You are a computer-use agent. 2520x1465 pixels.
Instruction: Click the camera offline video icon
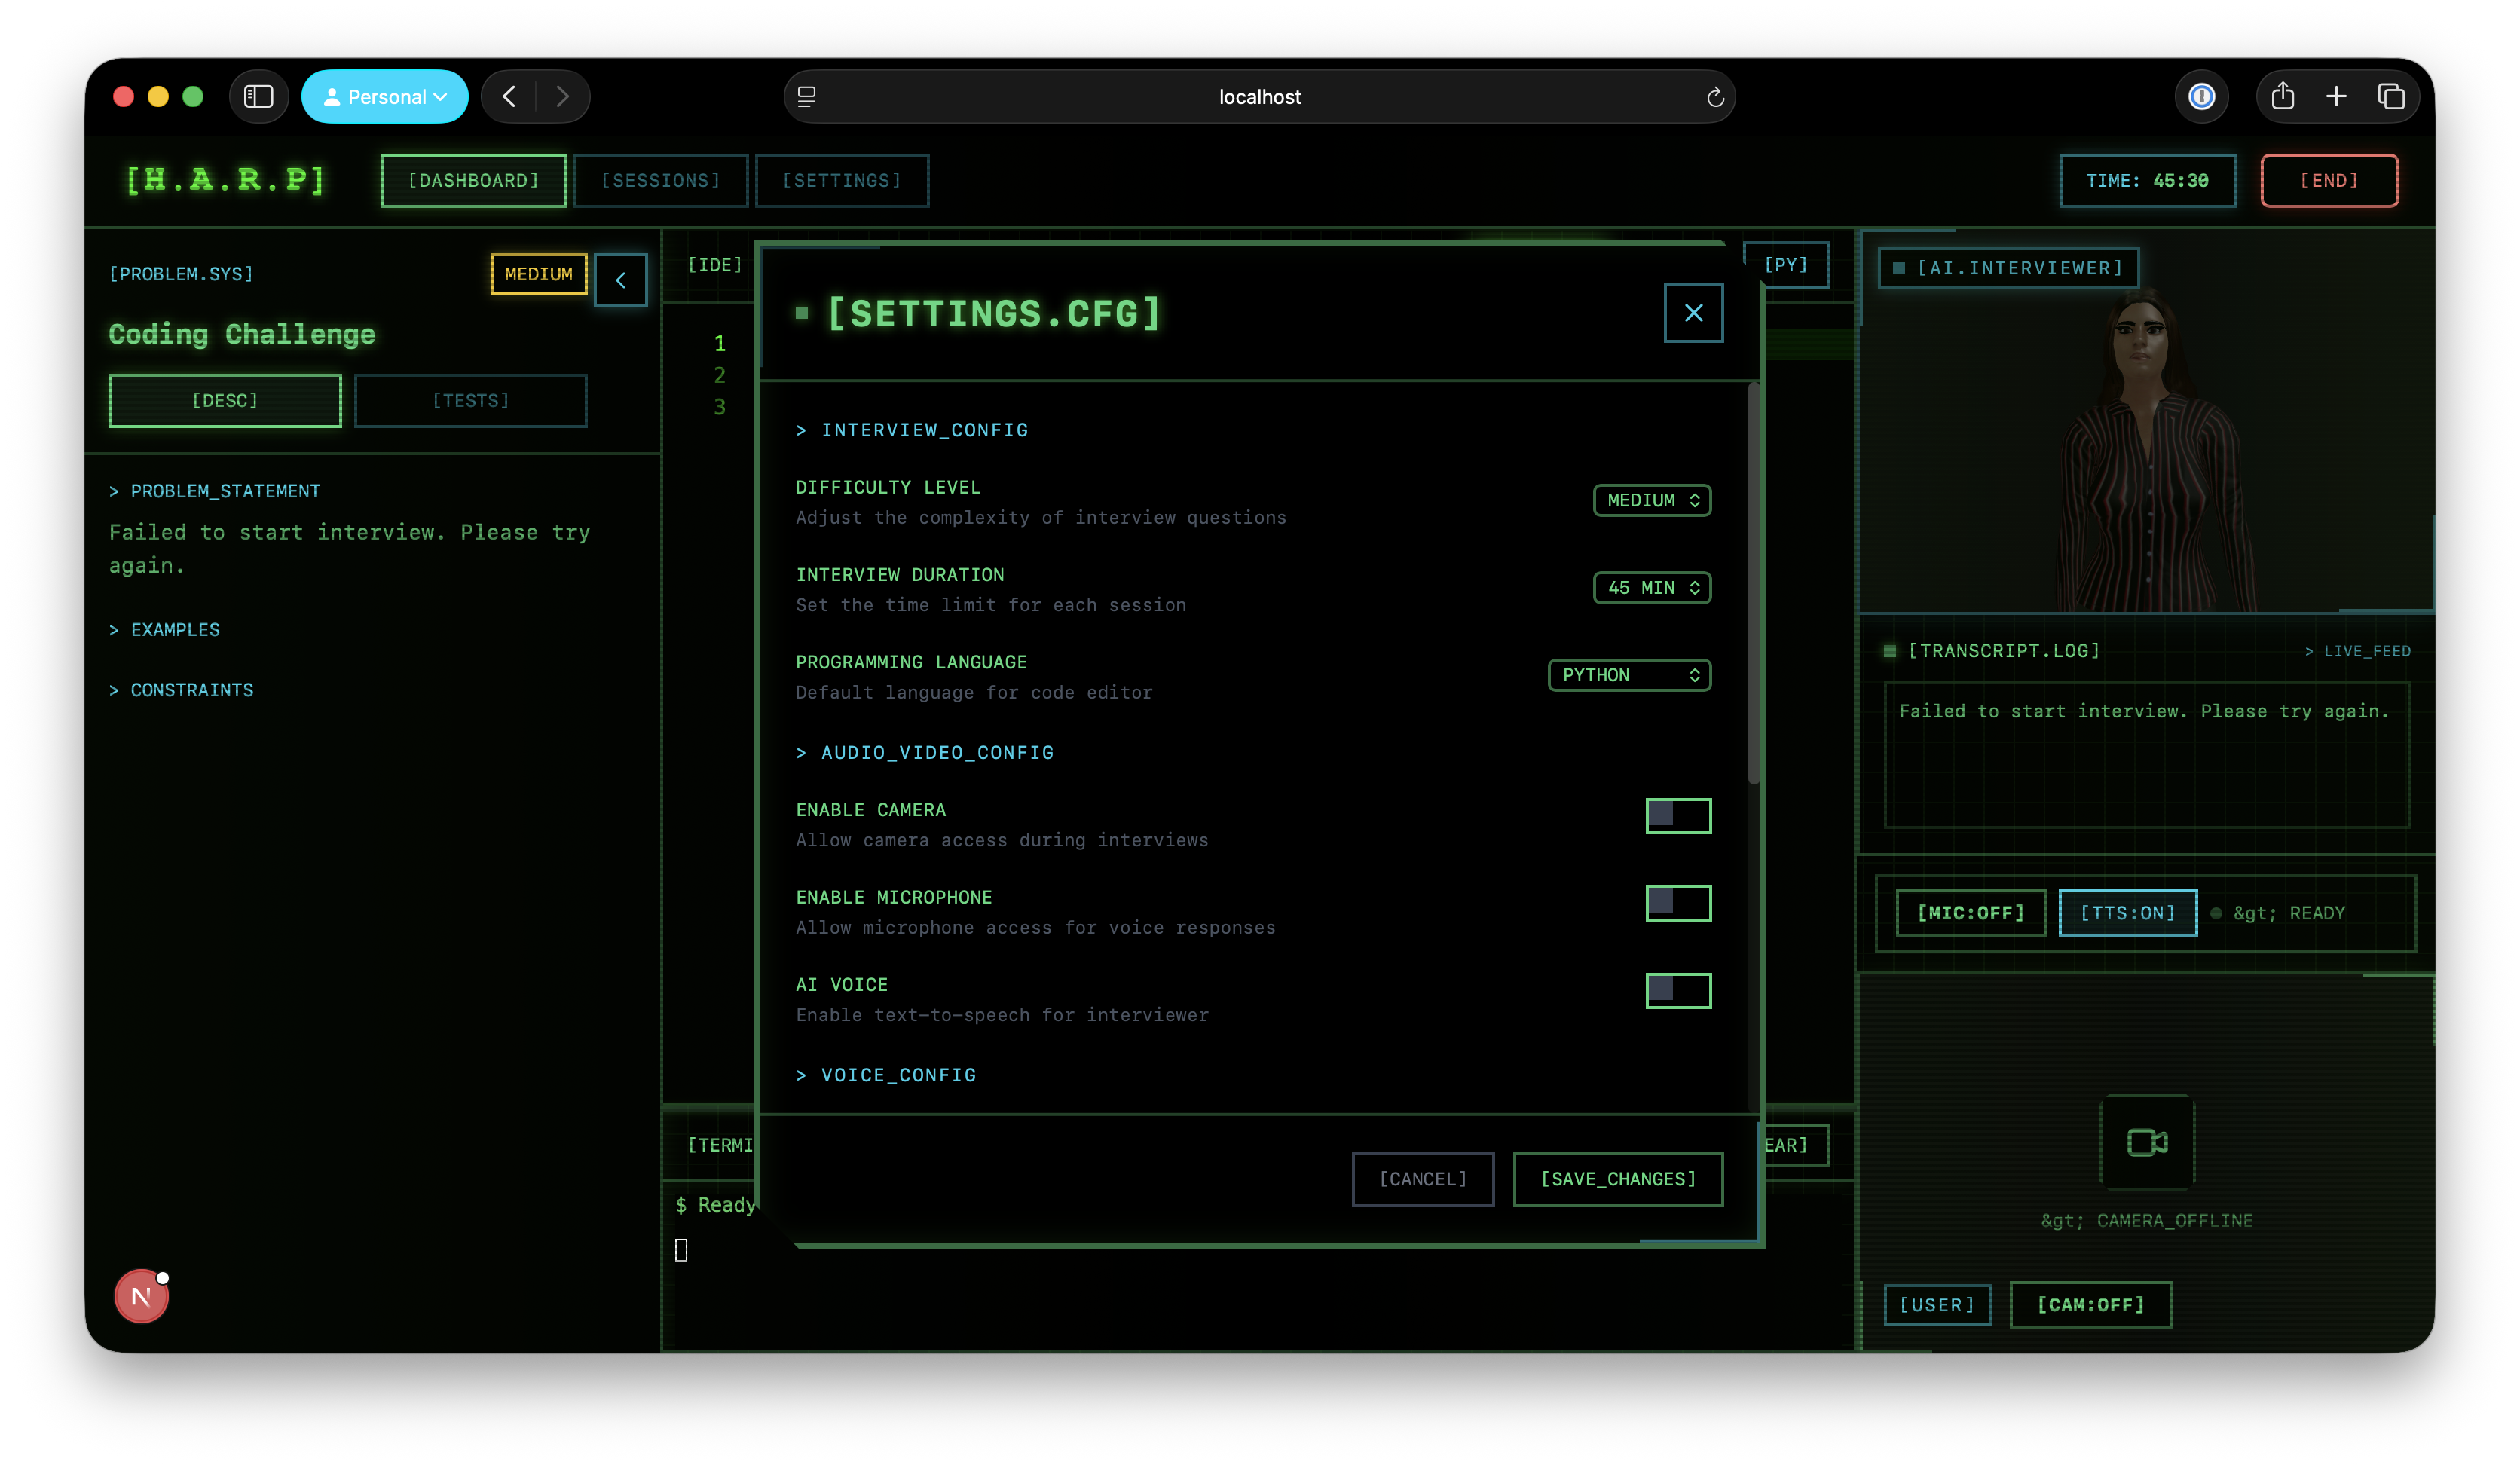[2146, 1142]
